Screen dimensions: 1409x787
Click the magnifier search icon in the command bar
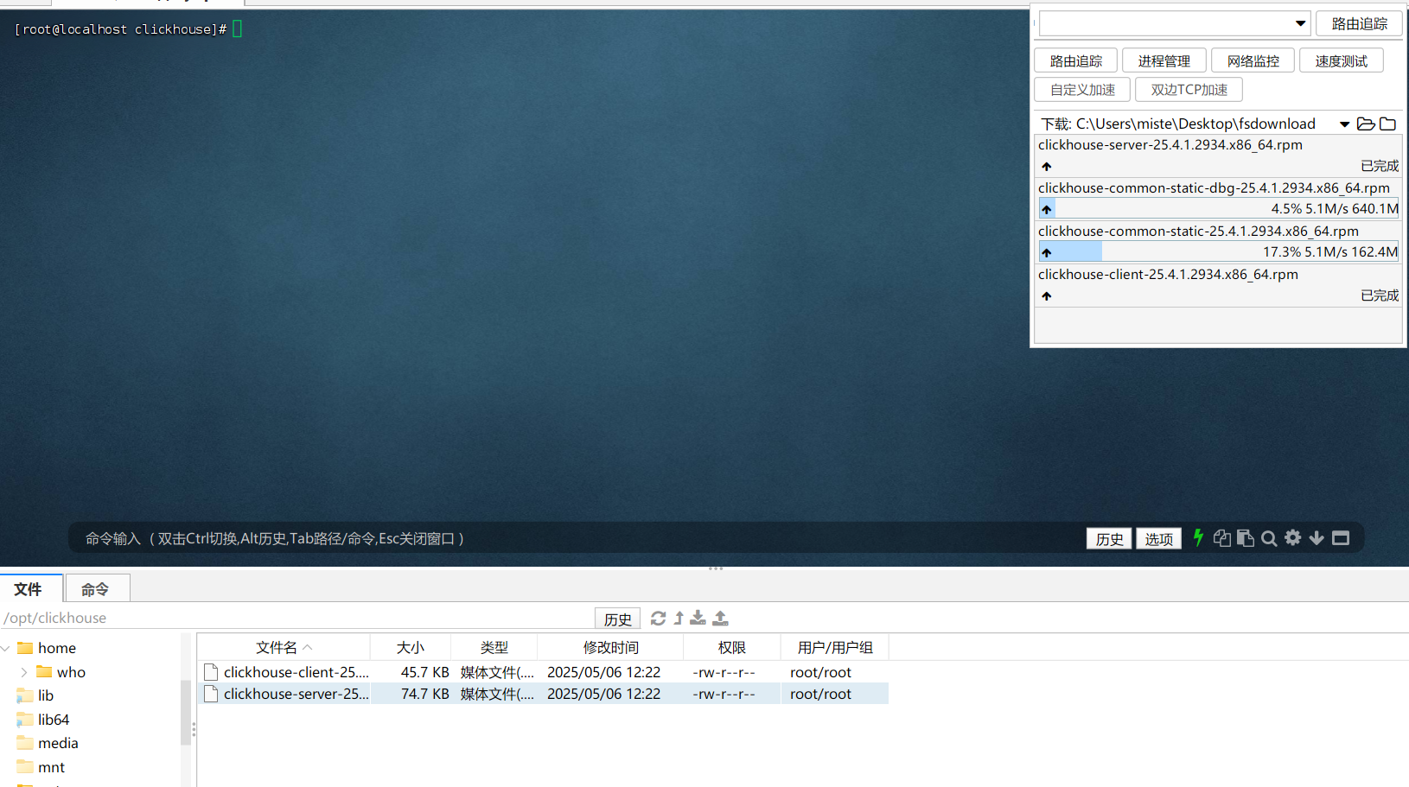click(x=1269, y=538)
